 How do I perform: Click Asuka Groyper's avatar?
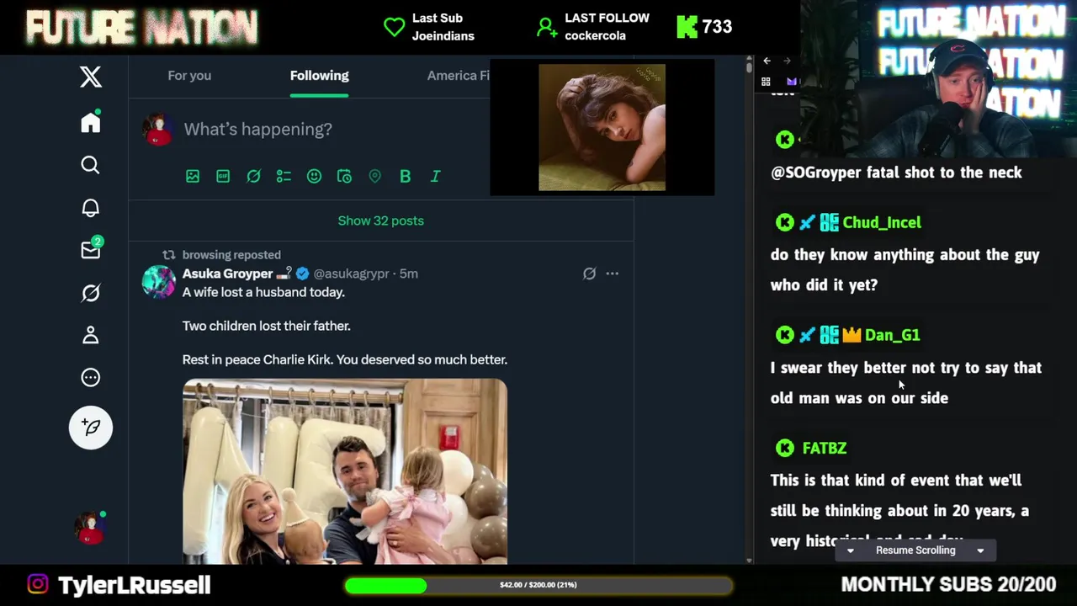click(158, 282)
